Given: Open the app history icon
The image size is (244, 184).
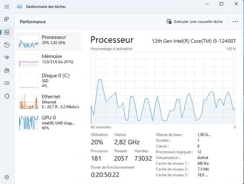Looking at the screenshot, I should [x=6, y=45].
